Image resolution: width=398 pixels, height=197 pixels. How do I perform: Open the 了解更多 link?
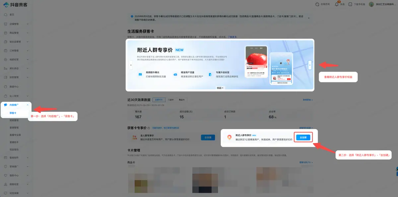(x=232, y=37)
